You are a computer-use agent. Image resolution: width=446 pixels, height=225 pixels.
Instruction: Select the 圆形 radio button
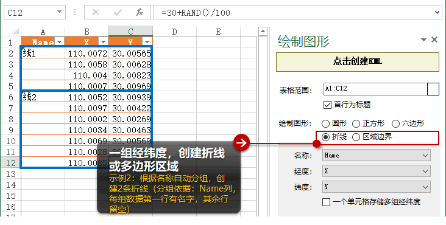tap(325, 123)
